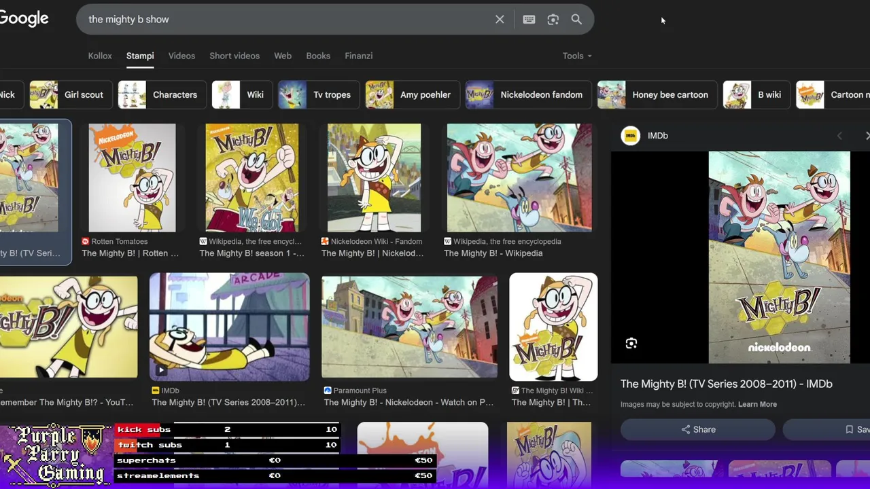Open the Nickelodeon Wiki Fandom Bessie thumbnail
870x489 pixels.
point(374,178)
